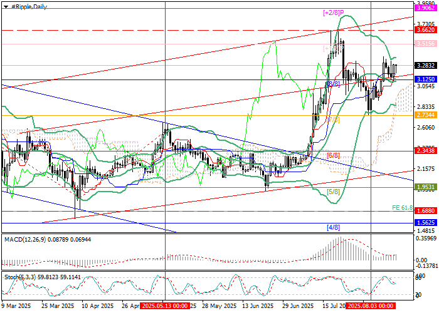Select the [5/8] Murrey level label

tap(334, 192)
